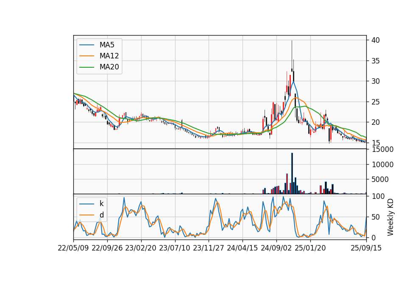
Task: Click the 24/09/02 date tick label
Action: coord(276,248)
